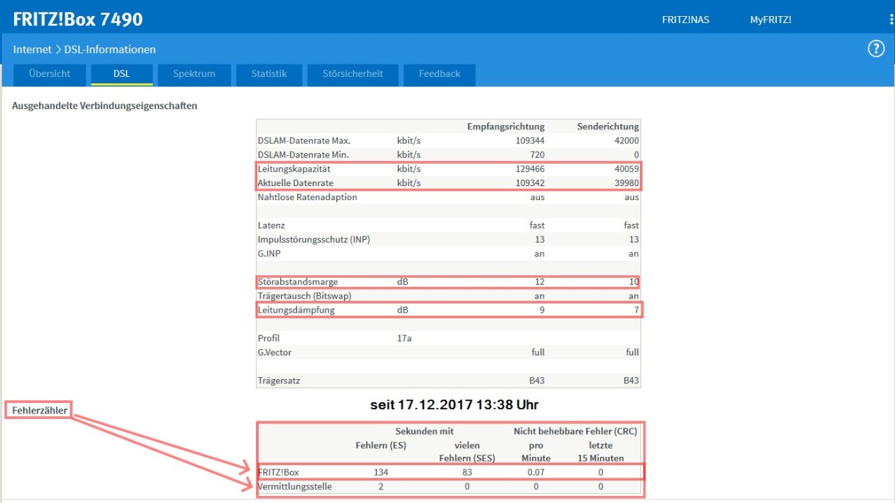Click the Störabstandsmarge row label
This screenshot has height=503, width=895.
click(298, 282)
